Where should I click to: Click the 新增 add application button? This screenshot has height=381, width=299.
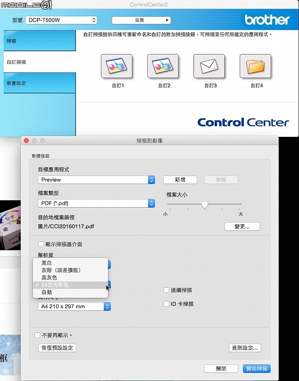point(180,180)
